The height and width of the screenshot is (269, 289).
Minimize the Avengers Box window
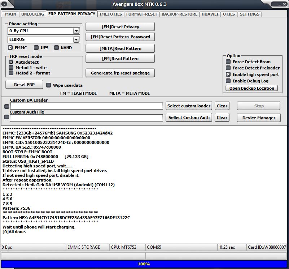click(x=280, y=4)
